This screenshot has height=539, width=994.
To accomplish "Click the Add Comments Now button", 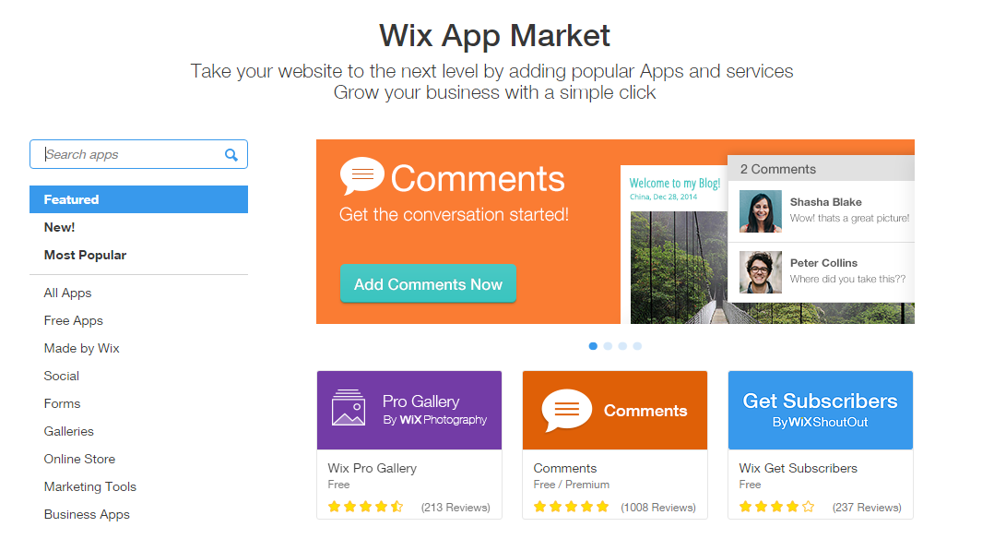I will tap(428, 283).
